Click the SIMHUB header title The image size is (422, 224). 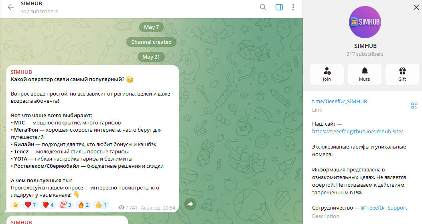point(31,4)
